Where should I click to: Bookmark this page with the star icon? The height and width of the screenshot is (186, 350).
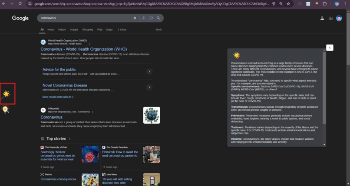coord(288,4)
